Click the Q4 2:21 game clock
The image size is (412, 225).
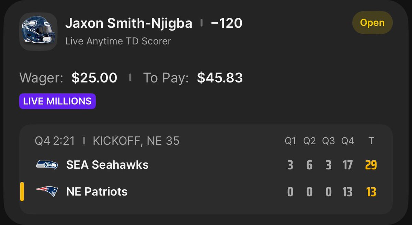click(x=55, y=141)
